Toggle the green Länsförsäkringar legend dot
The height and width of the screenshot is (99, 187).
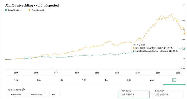6,10
